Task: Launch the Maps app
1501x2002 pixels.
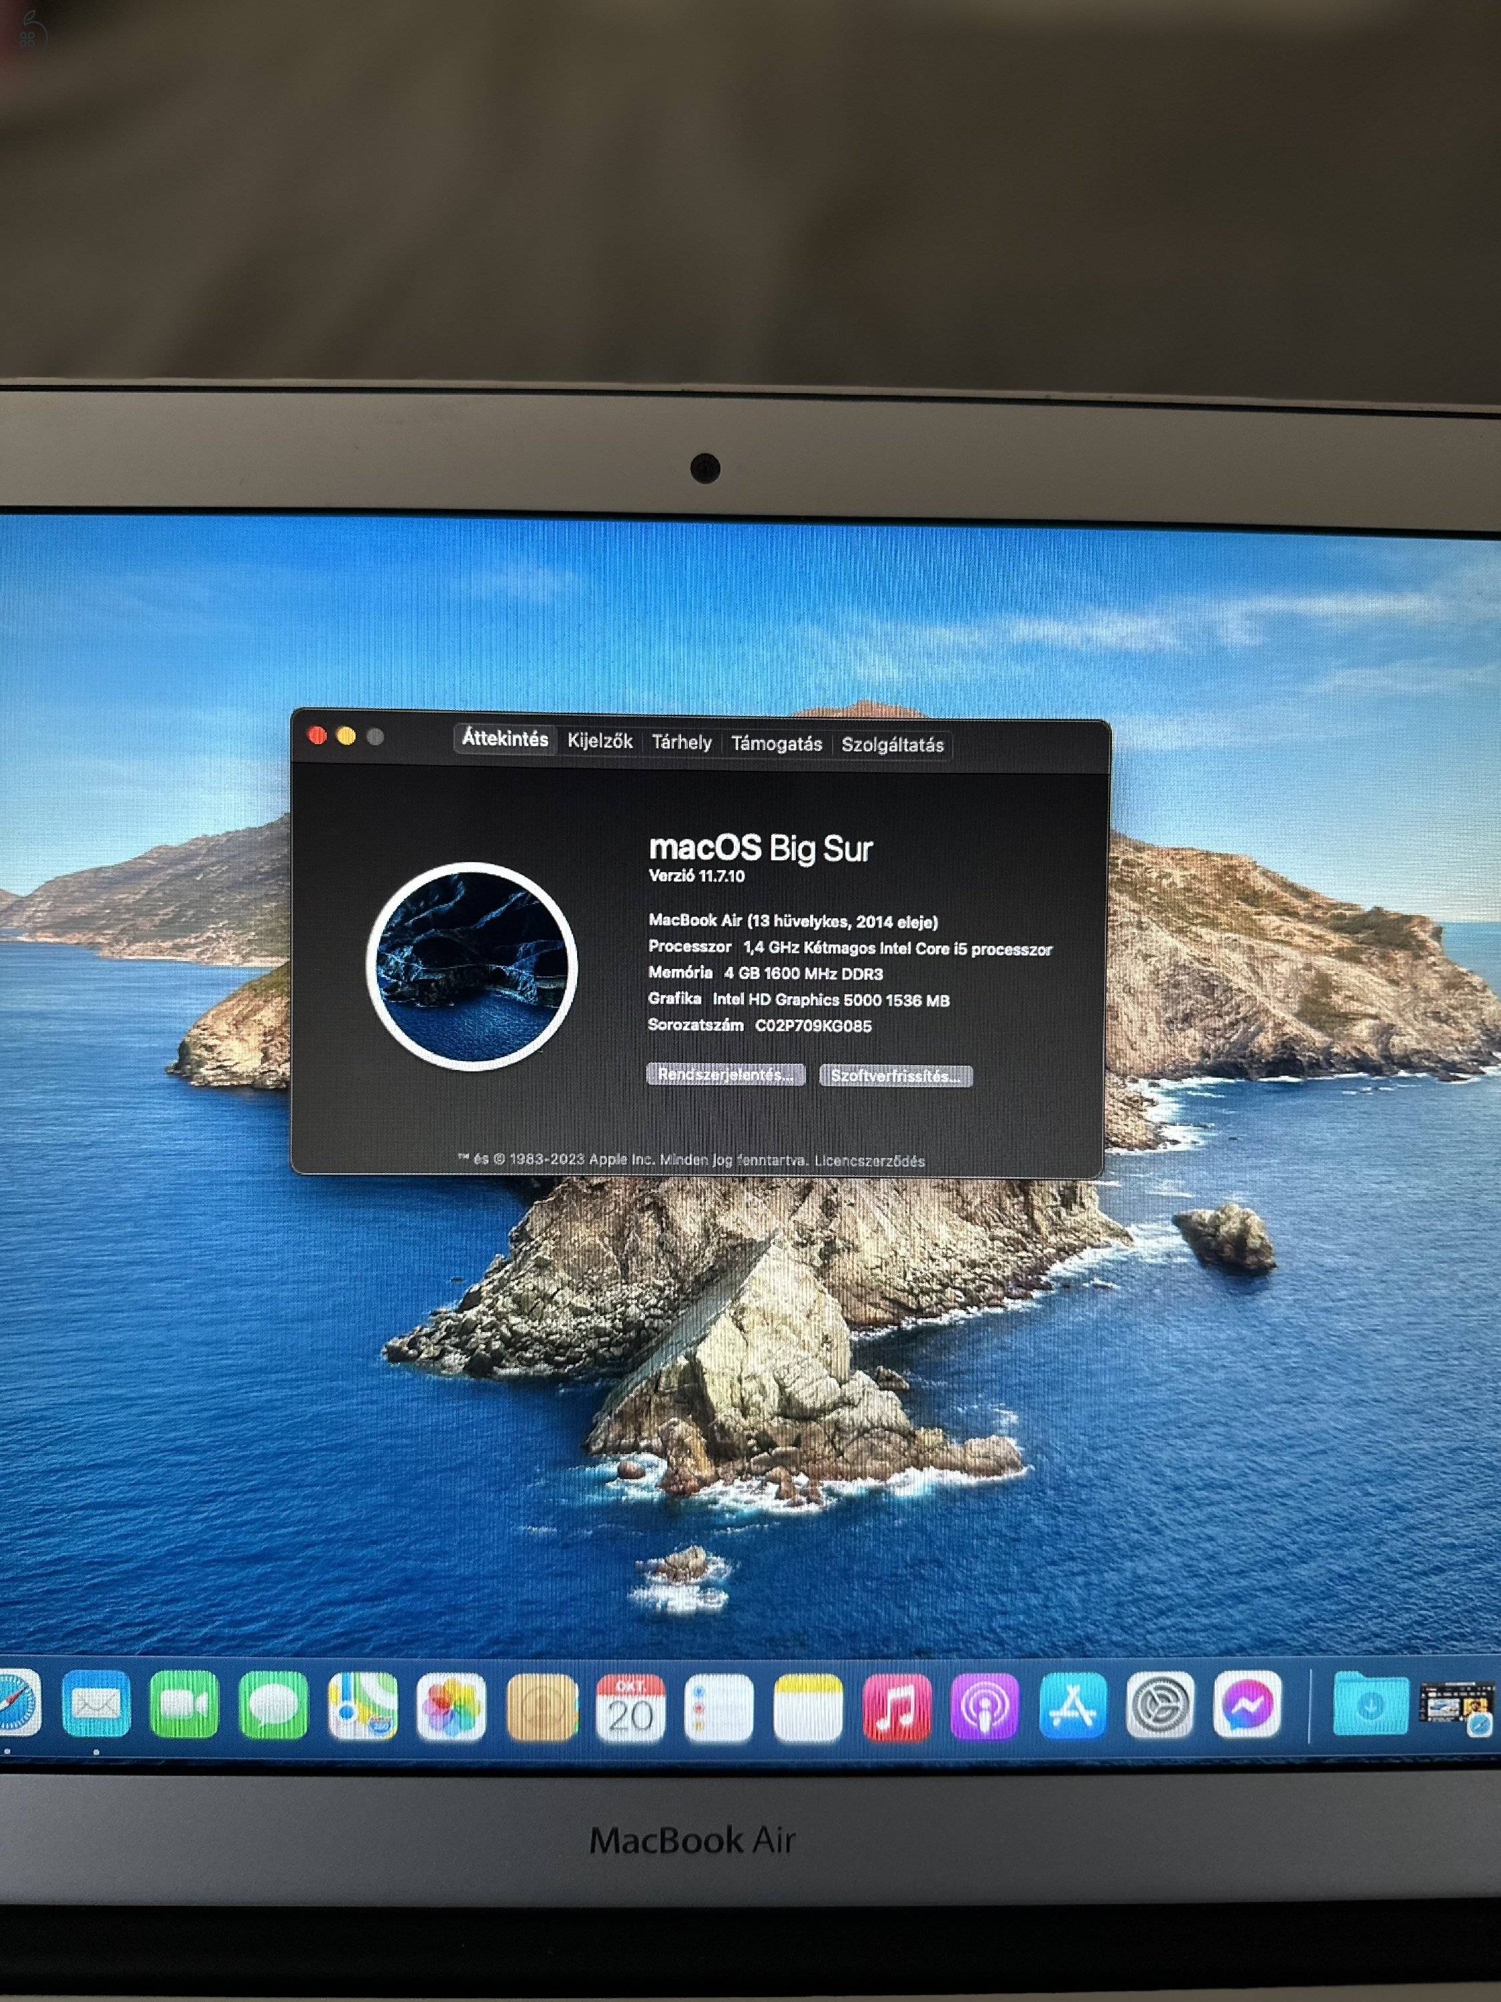Action: click(x=363, y=1707)
